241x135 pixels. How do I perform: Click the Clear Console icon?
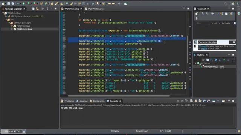coord(192,101)
